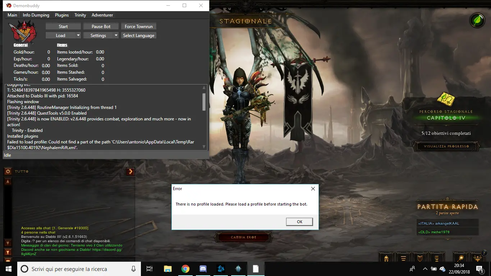491x276 pixels.
Task: Switch to Diablo III taskbar icon
Action: (x=238, y=269)
